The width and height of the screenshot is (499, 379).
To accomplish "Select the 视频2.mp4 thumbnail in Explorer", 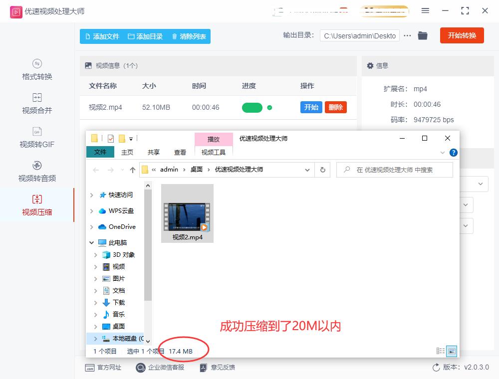I will [x=187, y=213].
